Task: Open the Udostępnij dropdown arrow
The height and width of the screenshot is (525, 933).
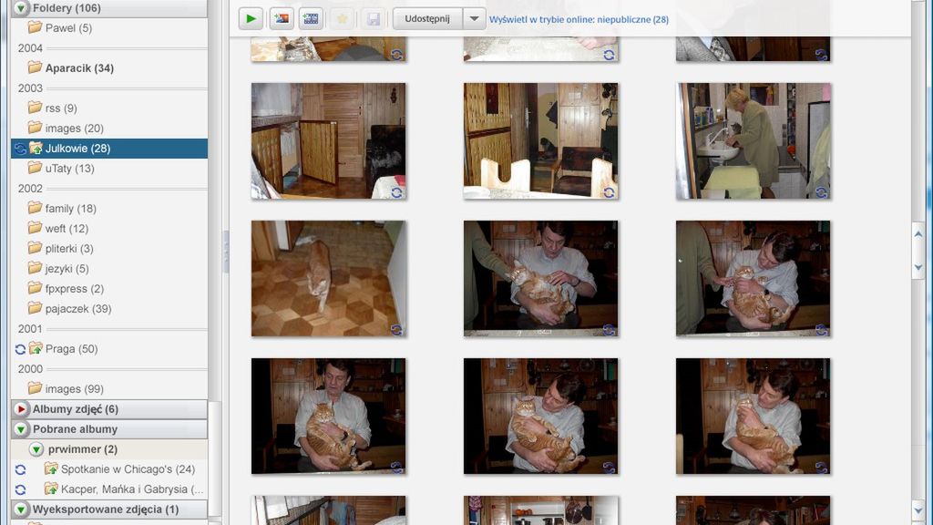Action: coord(474,19)
